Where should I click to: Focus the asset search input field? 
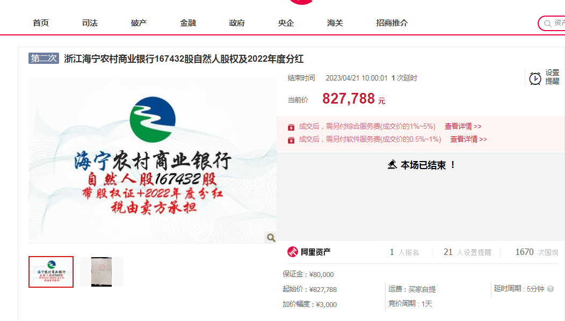(552, 24)
